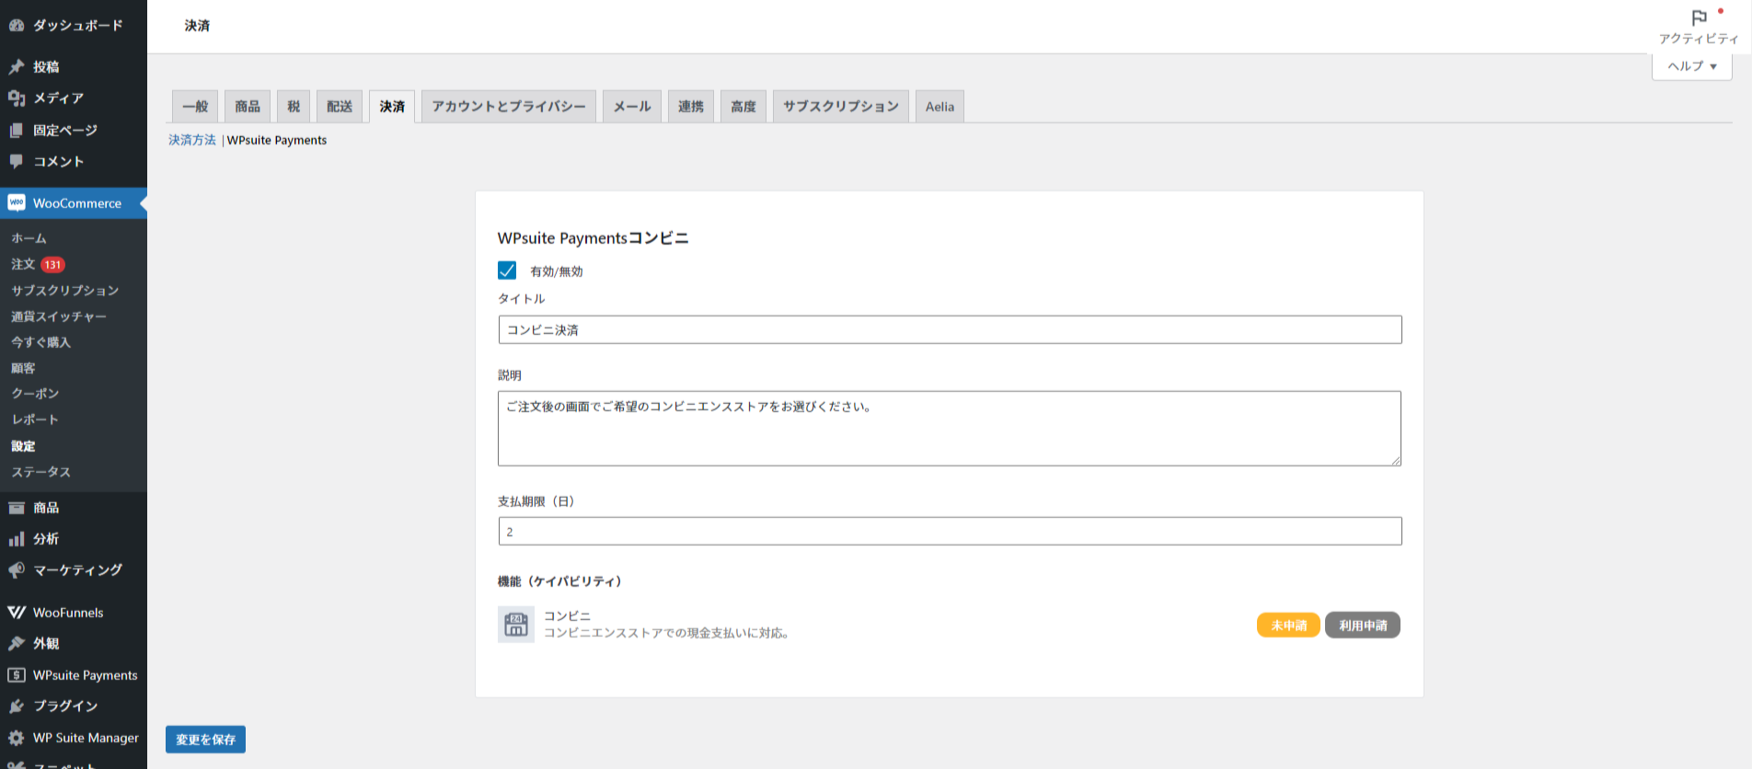The height and width of the screenshot is (769, 1752).
Task: Click the paintbrush icon beside 外観
Action: [x=17, y=643]
